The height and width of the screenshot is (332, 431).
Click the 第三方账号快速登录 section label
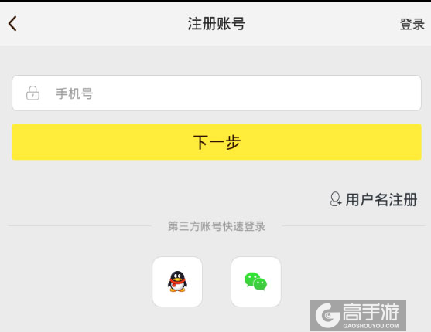coord(217,226)
